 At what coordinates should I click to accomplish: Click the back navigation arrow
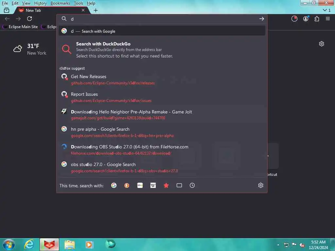pyautogui.click(x=7, y=19)
